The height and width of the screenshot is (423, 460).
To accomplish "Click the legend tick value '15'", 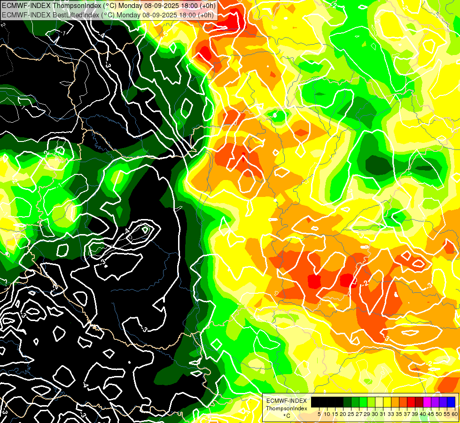I will (335, 414).
